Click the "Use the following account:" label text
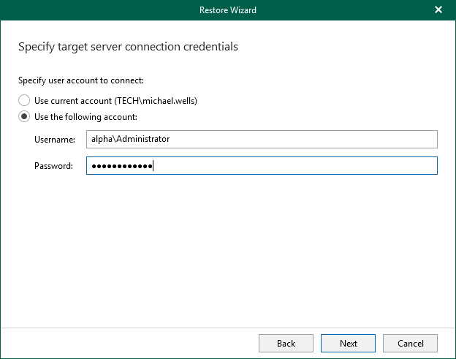Viewport: 456px width, 359px height. click(x=85, y=116)
